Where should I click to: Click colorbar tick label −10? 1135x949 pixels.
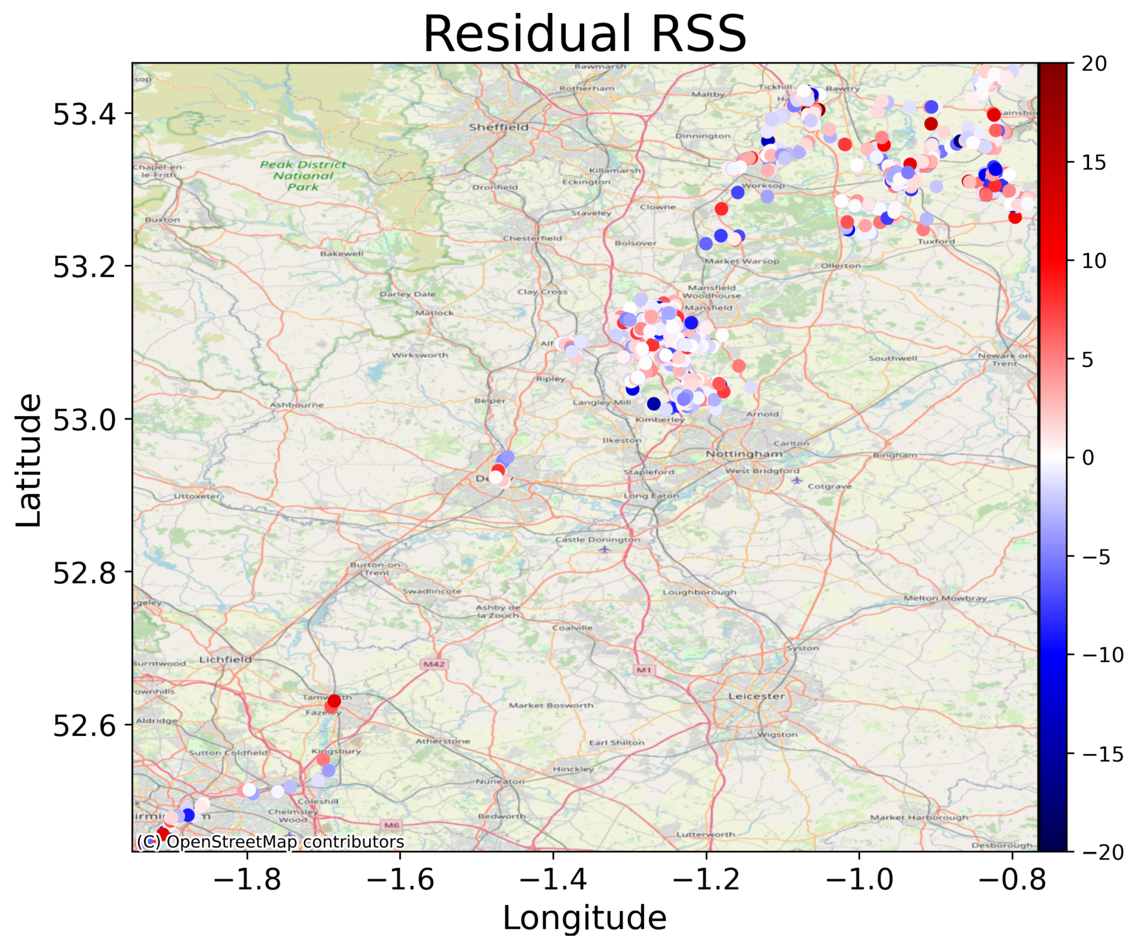[1103, 655]
